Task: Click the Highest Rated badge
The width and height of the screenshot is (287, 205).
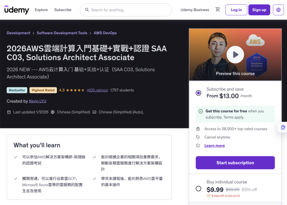Action: click(x=43, y=90)
